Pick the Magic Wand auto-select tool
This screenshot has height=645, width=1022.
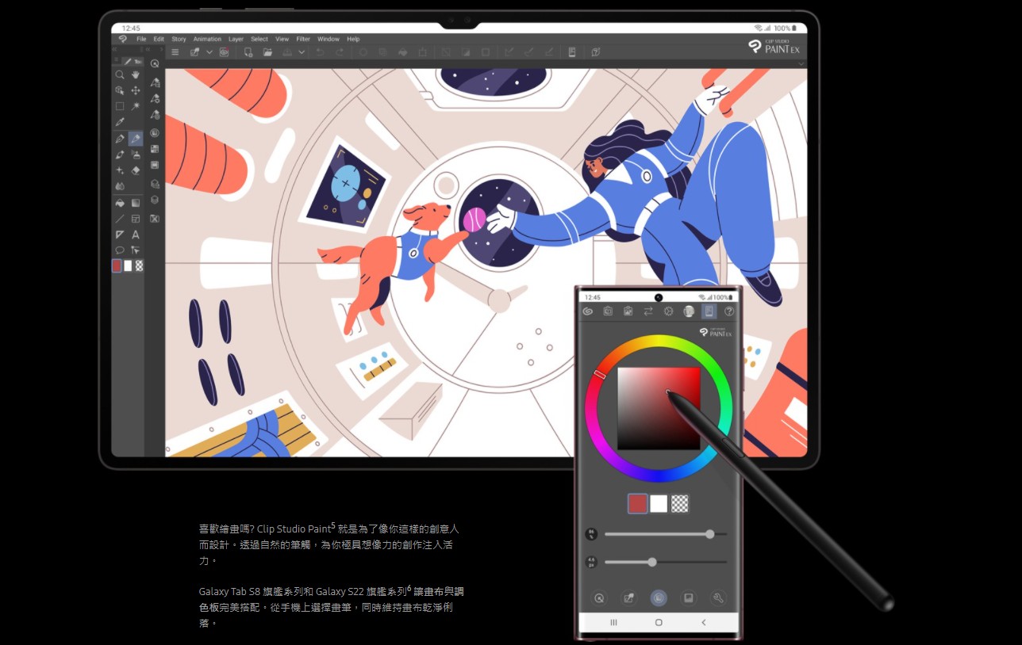pyautogui.click(x=136, y=105)
